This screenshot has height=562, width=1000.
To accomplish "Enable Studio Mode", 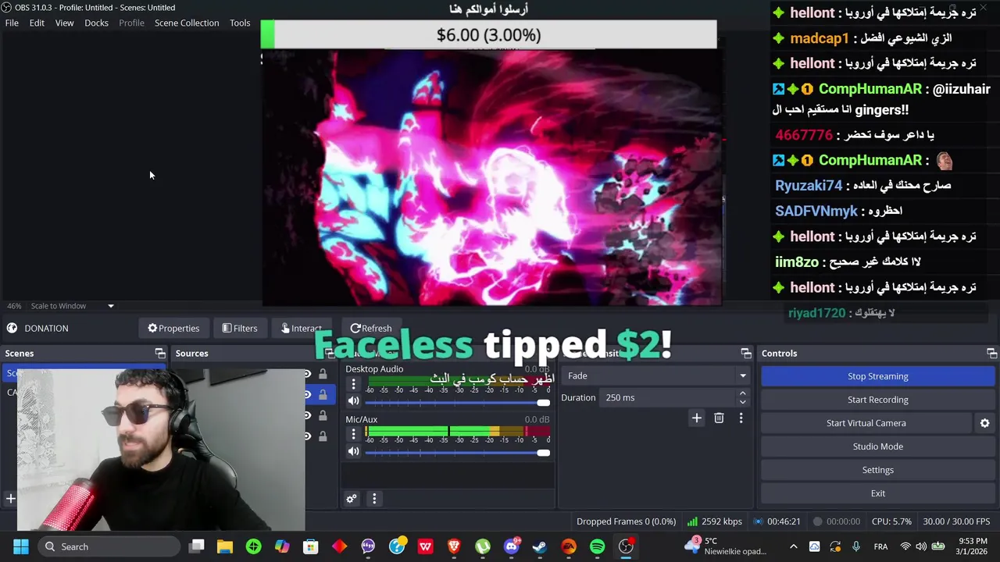I will click(877, 446).
